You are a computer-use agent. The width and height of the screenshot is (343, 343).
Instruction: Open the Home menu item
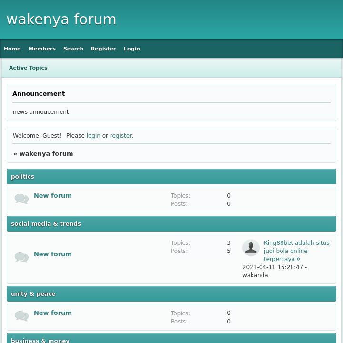coord(12,49)
